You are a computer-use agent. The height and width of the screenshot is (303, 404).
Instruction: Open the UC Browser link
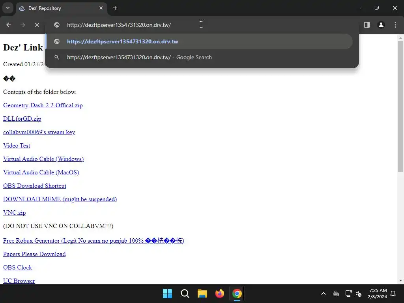(x=19, y=281)
